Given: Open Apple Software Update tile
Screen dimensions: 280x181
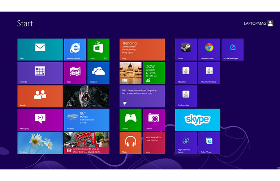Looking at the screenshot, I should [x=186, y=143].
